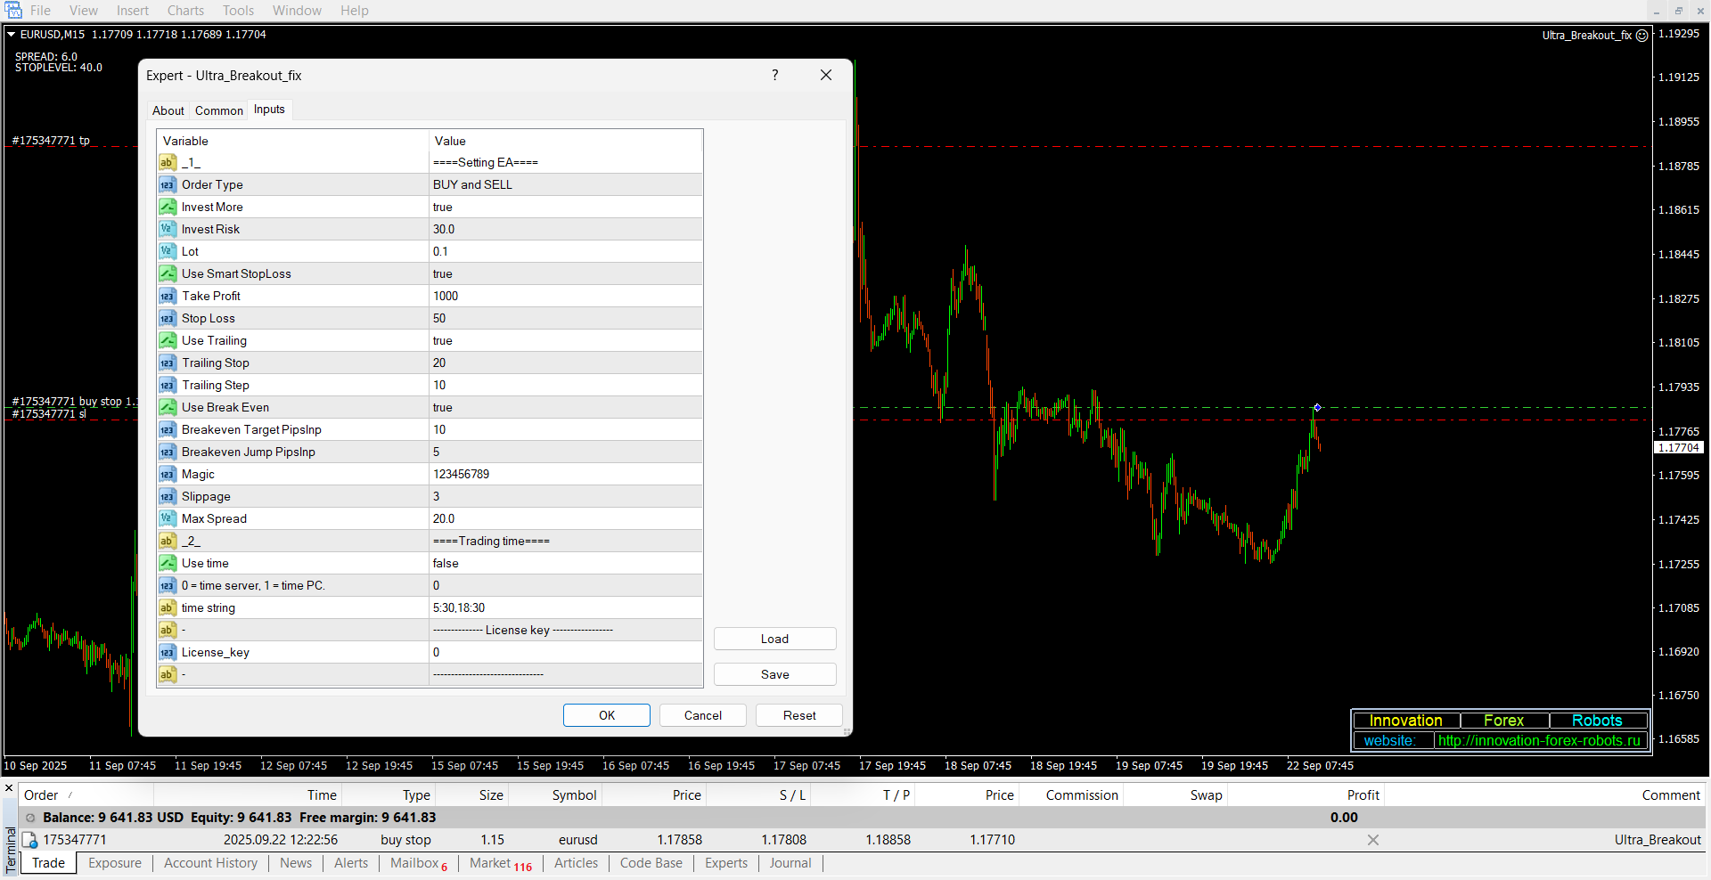The image size is (1711, 880).
Task: Toggle Use time value false
Action: point(565,563)
